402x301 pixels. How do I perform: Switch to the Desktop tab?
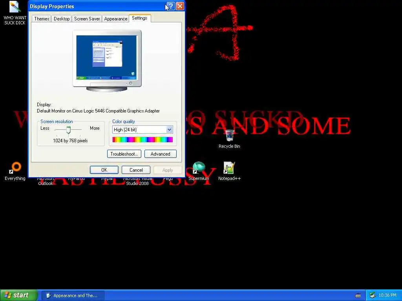[62, 19]
